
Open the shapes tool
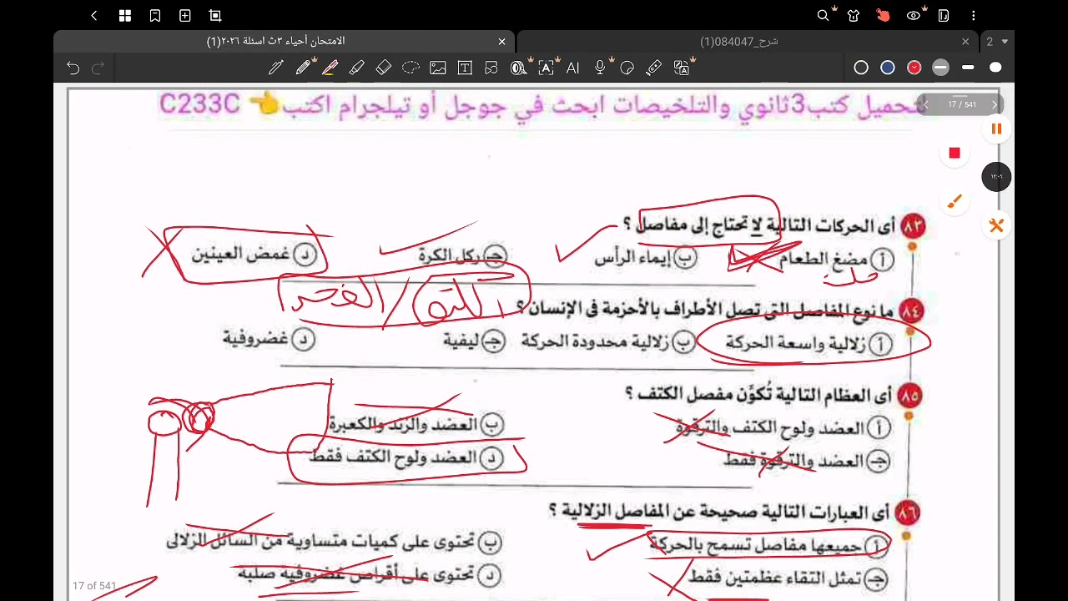[491, 68]
